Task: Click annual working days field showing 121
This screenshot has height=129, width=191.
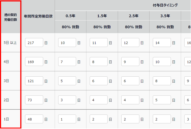Action: click(x=34, y=81)
